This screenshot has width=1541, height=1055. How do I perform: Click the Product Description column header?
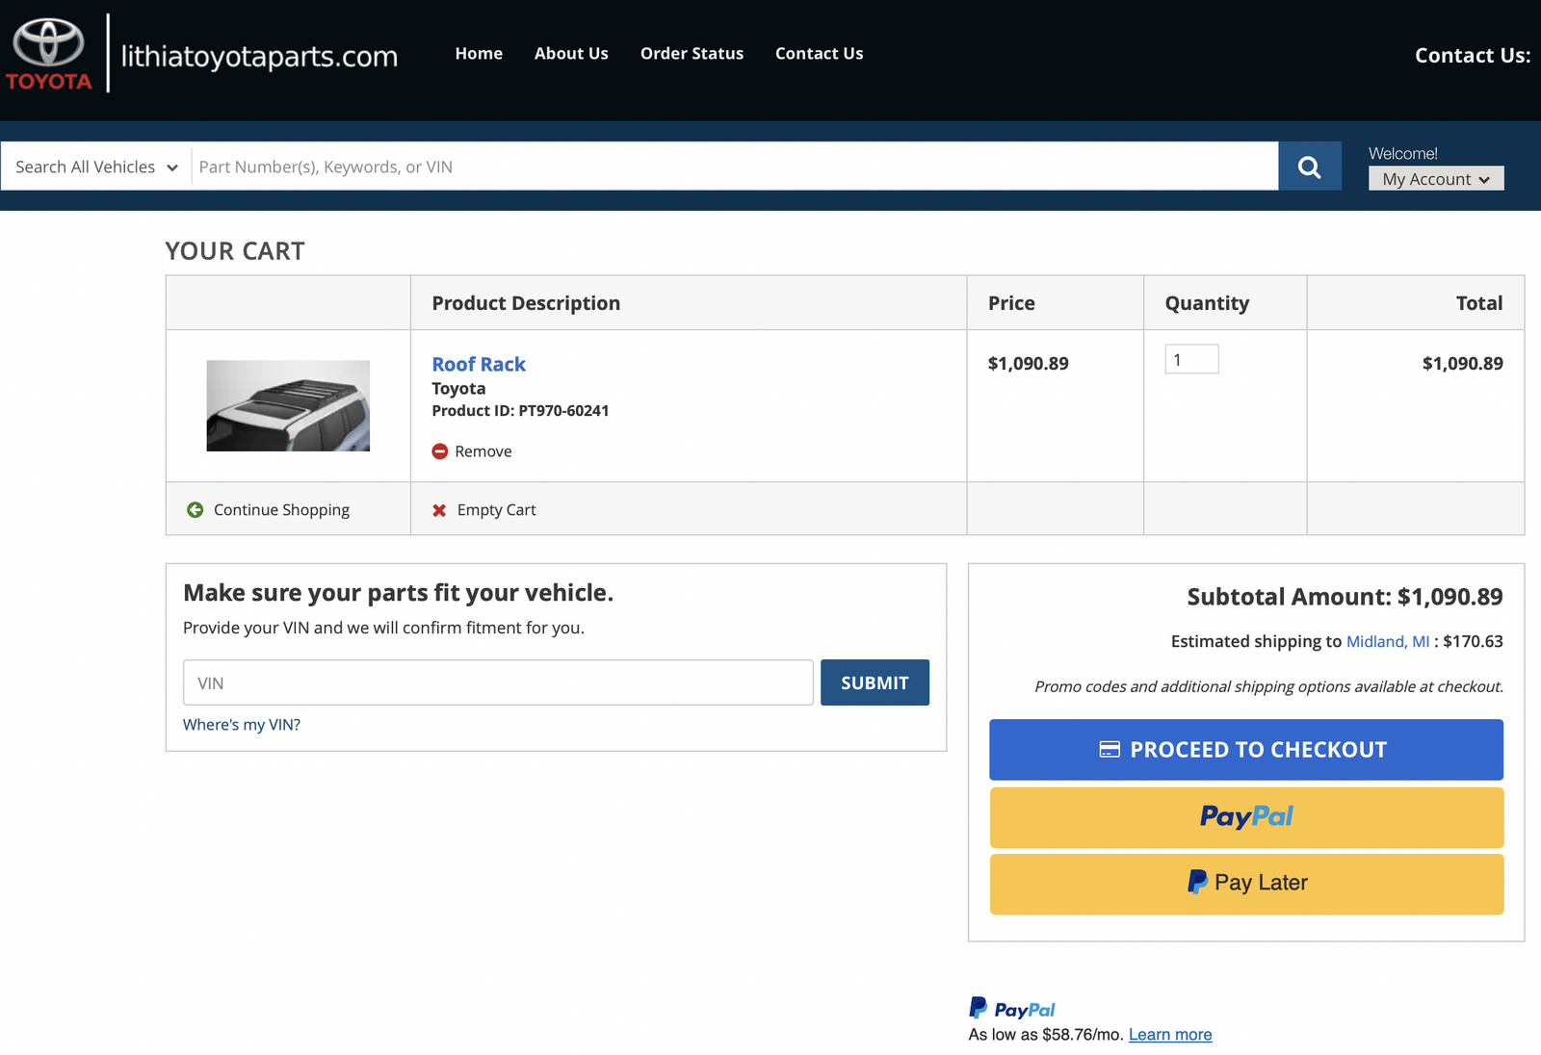click(526, 303)
